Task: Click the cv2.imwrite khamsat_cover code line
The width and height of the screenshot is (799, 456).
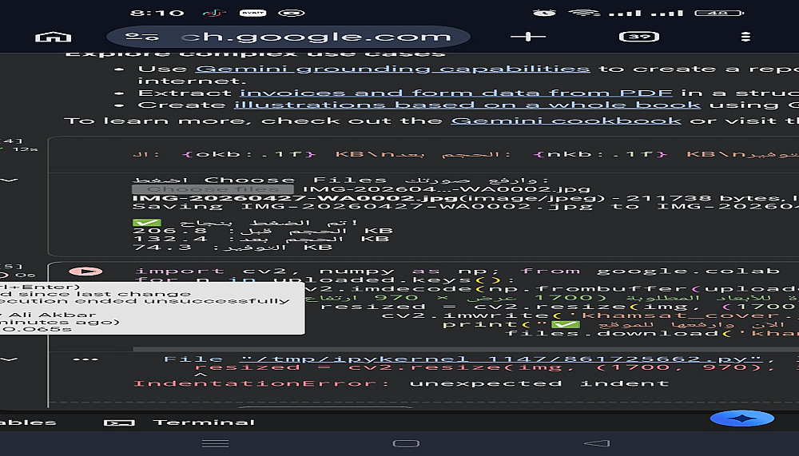Action: tap(590, 315)
